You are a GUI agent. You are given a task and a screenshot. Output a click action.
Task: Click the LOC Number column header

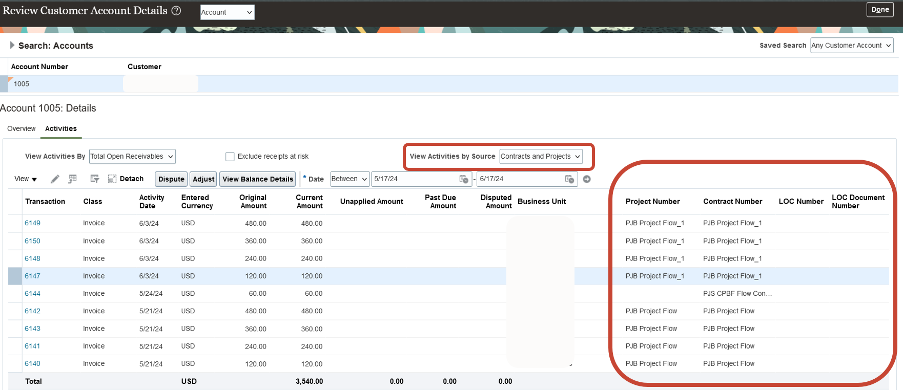click(801, 202)
